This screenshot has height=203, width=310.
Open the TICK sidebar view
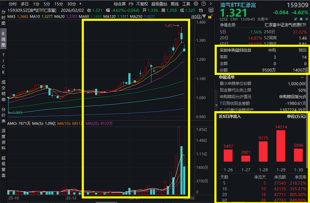point(3,63)
